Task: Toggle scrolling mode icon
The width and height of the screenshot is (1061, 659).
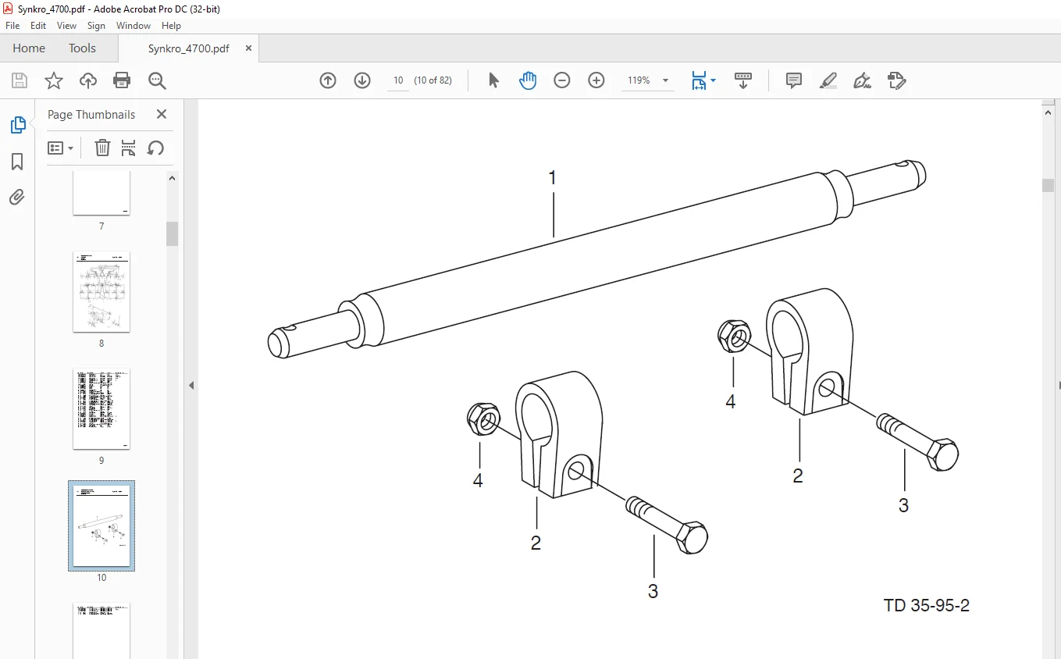Action: click(x=743, y=80)
